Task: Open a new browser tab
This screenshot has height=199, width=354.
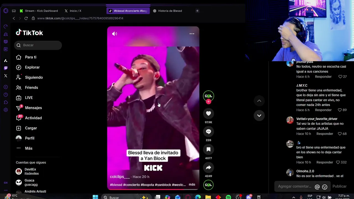Action: 197,11
